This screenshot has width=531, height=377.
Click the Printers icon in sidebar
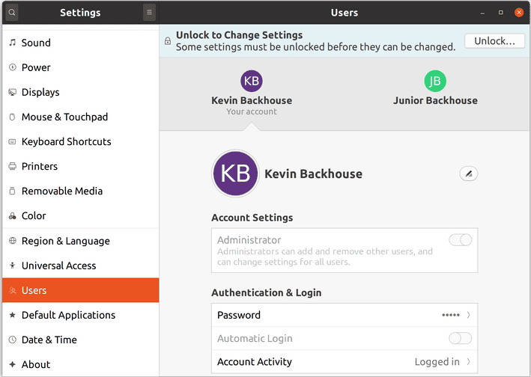pos(13,166)
